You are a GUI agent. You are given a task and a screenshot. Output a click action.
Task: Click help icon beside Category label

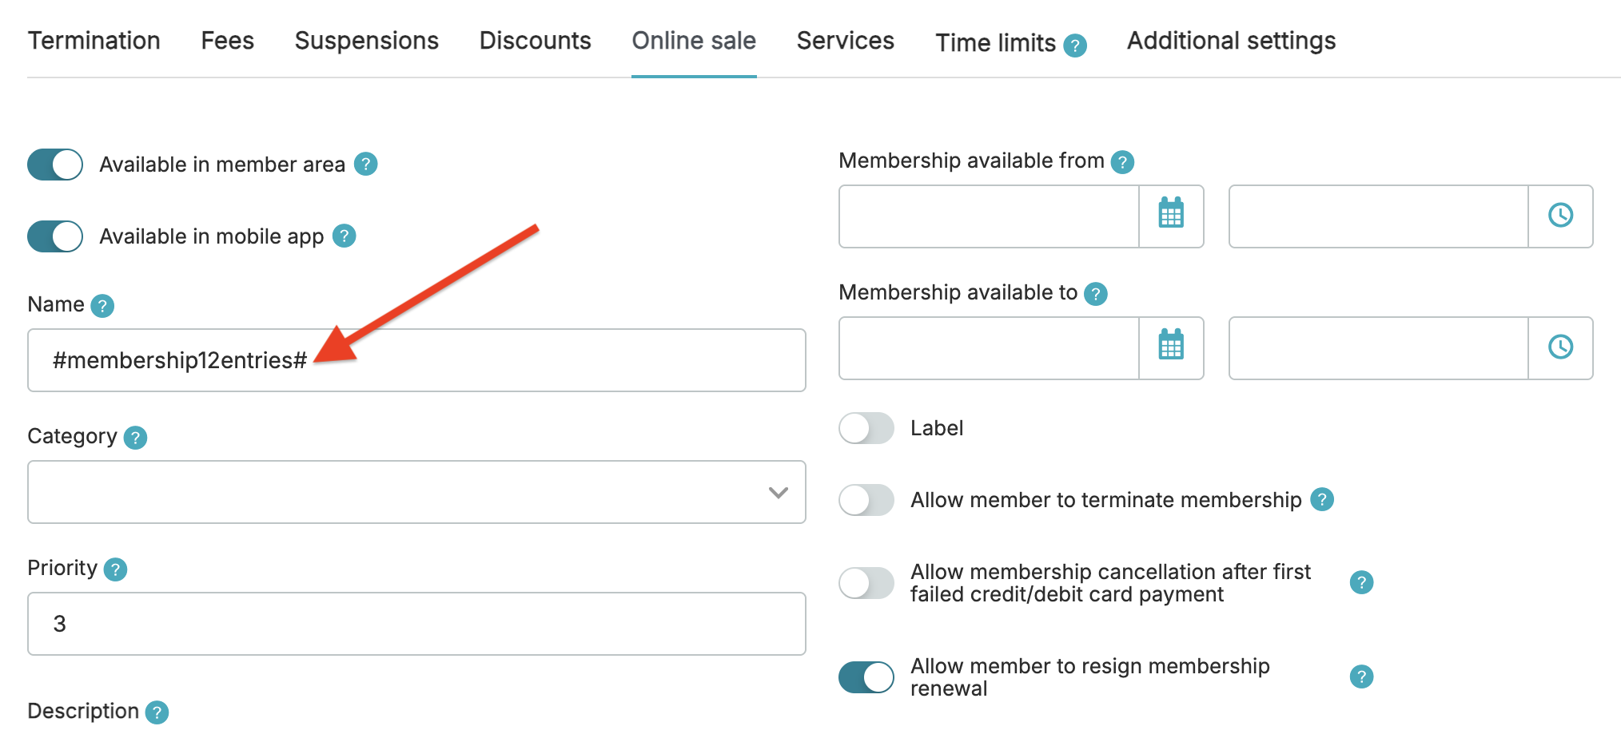(136, 438)
